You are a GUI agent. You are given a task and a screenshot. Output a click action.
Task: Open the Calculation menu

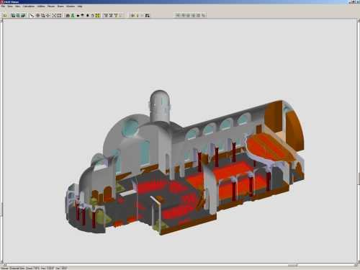tap(29, 6)
